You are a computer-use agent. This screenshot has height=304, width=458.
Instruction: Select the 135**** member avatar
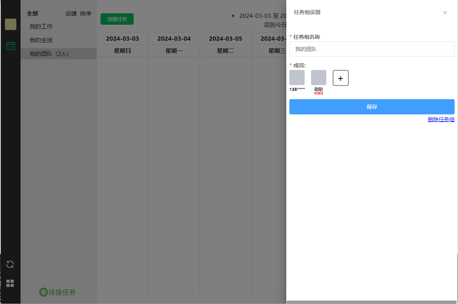click(297, 78)
